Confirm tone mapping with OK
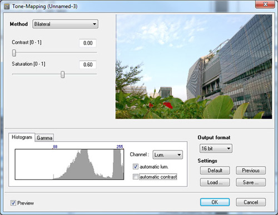 pos(215,202)
